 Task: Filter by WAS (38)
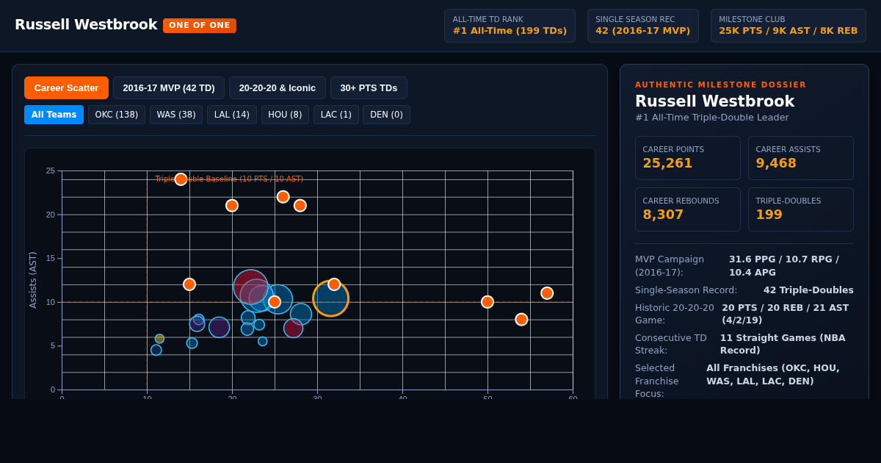pos(176,115)
